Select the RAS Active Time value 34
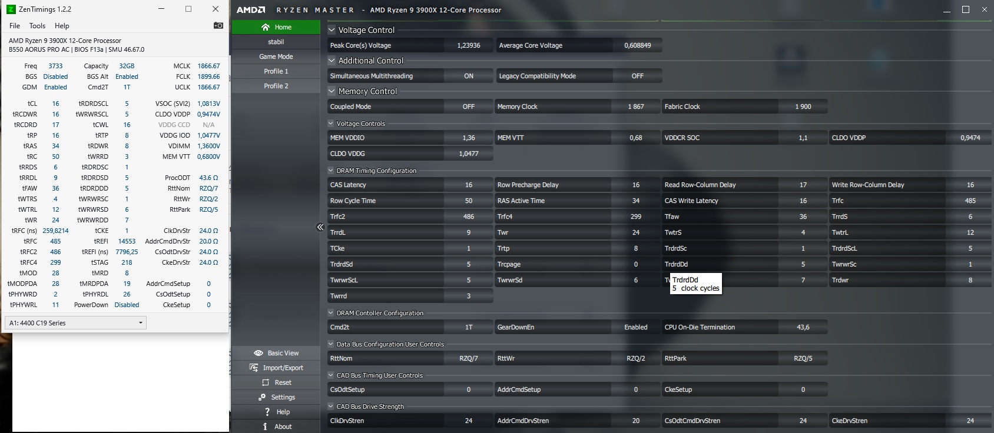The width and height of the screenshot is (994, 433). coord(636,201)
